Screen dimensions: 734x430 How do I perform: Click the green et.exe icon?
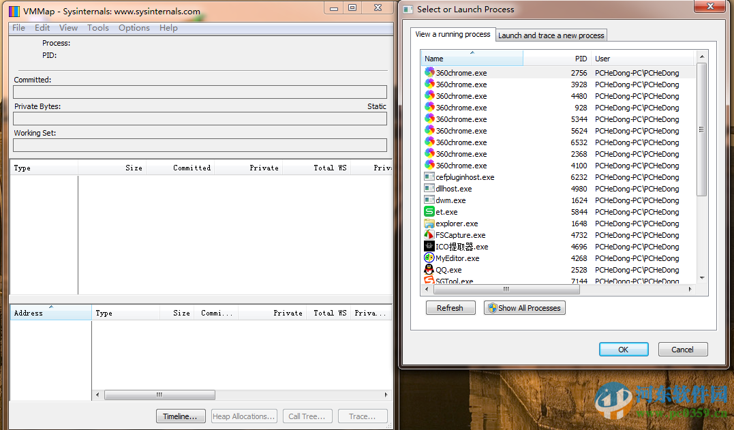point(429,211)
